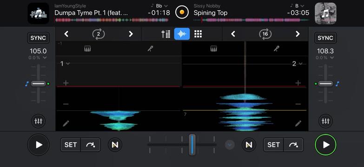Double the left deck loop length with right arrow
The image size is (364, 167).
point(131,34)
